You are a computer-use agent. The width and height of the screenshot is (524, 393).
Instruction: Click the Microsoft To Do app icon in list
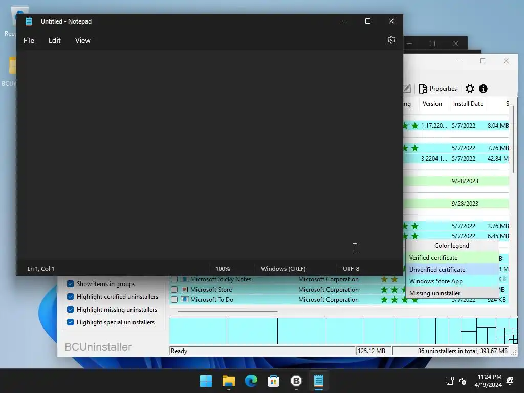(x=184, y=300)
